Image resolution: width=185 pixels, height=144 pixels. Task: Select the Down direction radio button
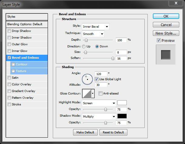click(x=97, y=46)
